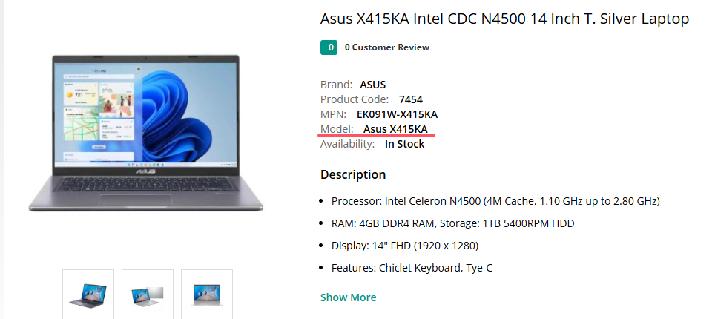Click the Asus X415KA product title
The image size is (715, 319).
tap(504, 19)
